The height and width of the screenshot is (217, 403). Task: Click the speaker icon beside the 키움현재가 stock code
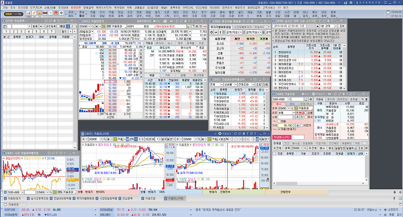(x=96, y=26)
